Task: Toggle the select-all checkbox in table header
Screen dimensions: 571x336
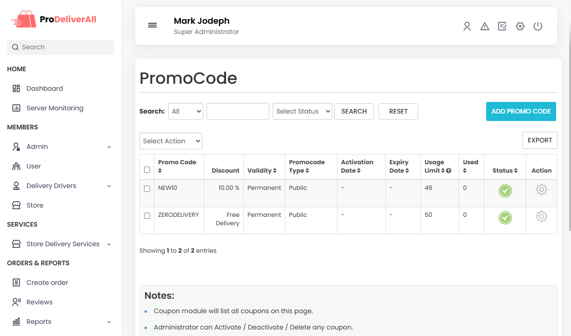Action: click(147, 170)
